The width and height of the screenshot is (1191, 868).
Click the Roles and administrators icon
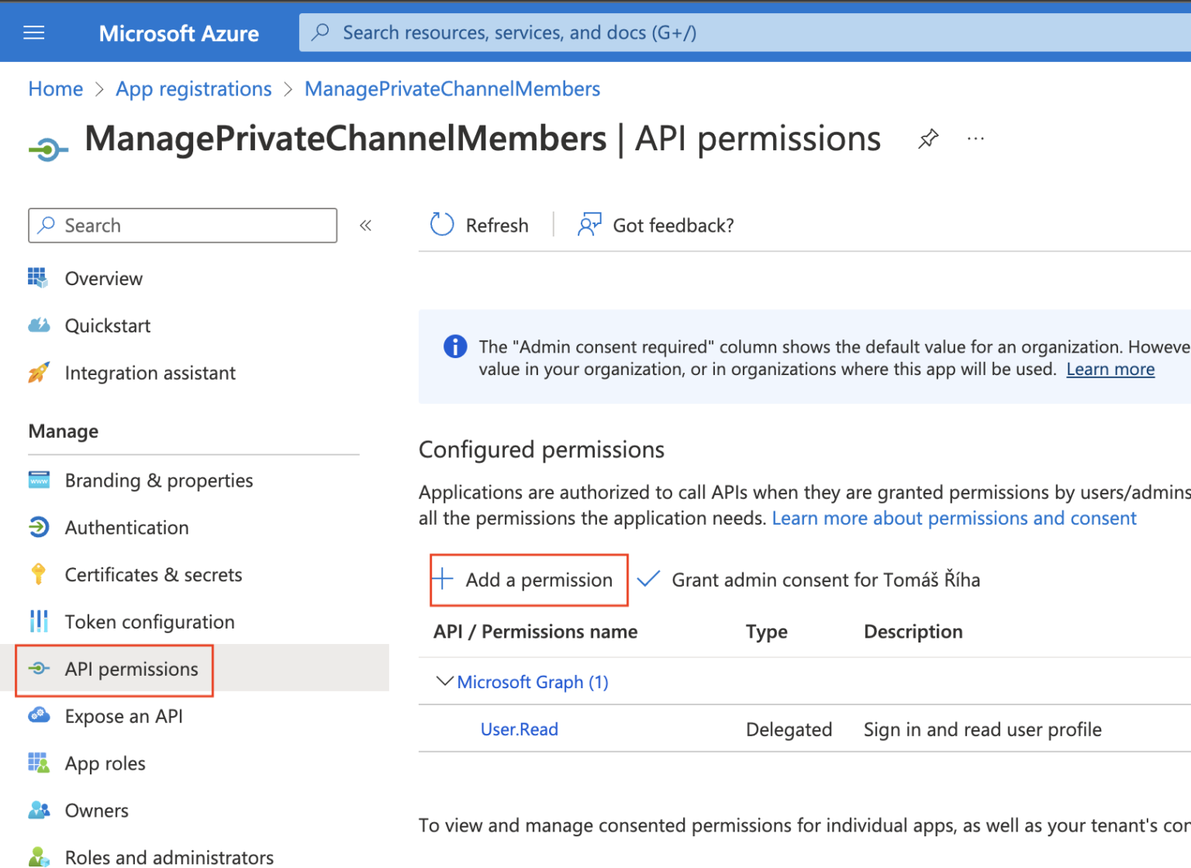click(39, 856)
